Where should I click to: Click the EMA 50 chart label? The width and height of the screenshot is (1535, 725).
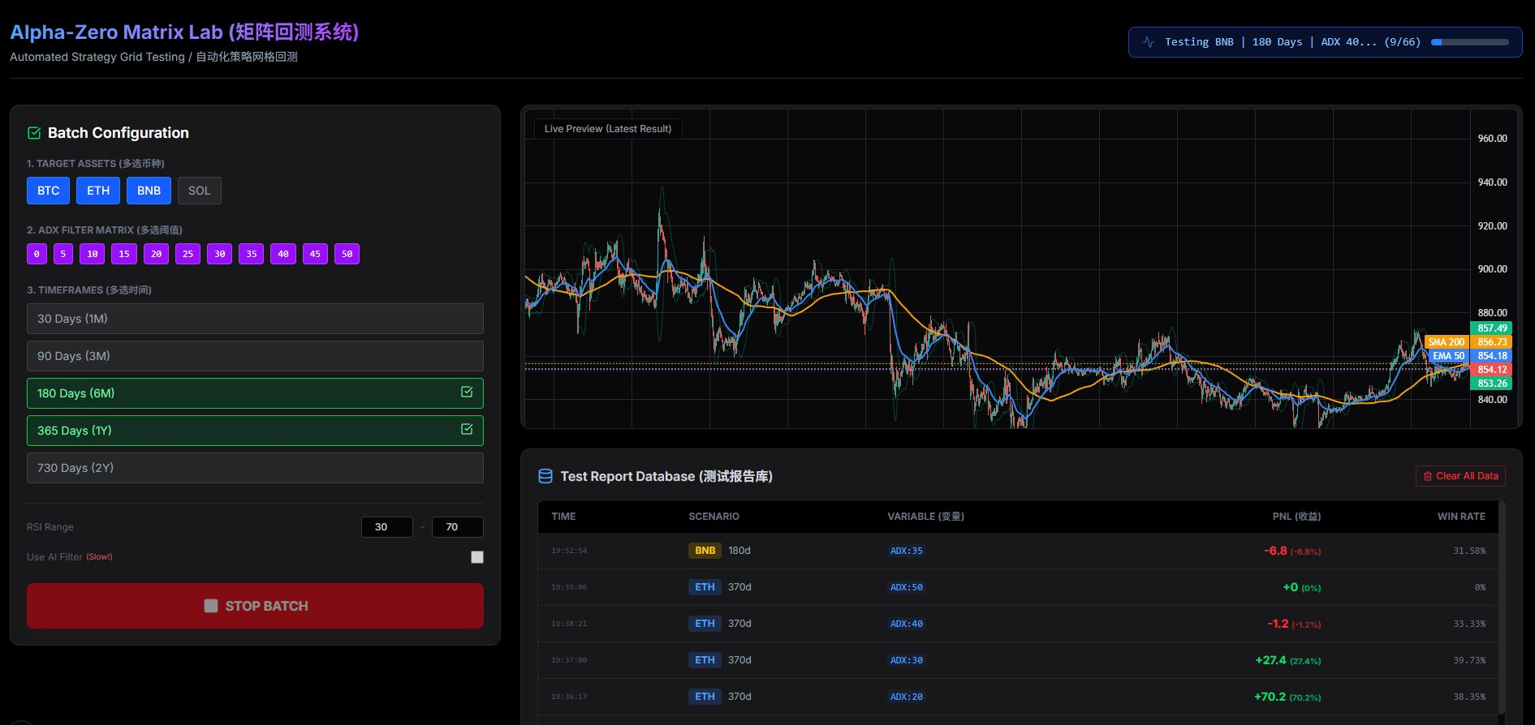(1448, 356)
